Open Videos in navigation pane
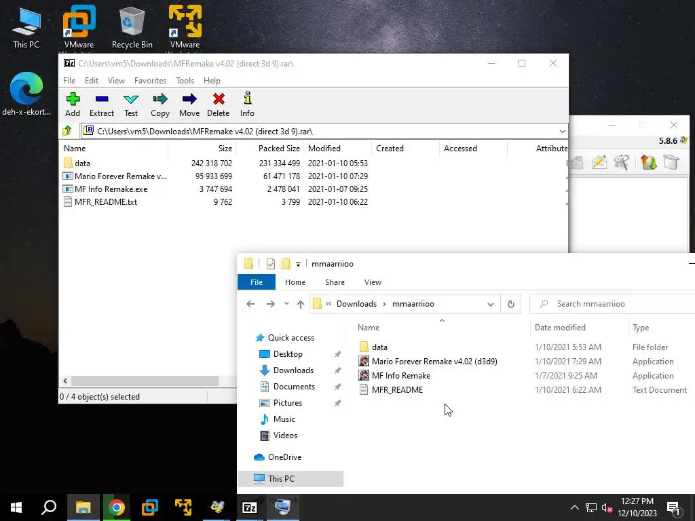This screenshot has height=521, width=695. click(285, 436)
